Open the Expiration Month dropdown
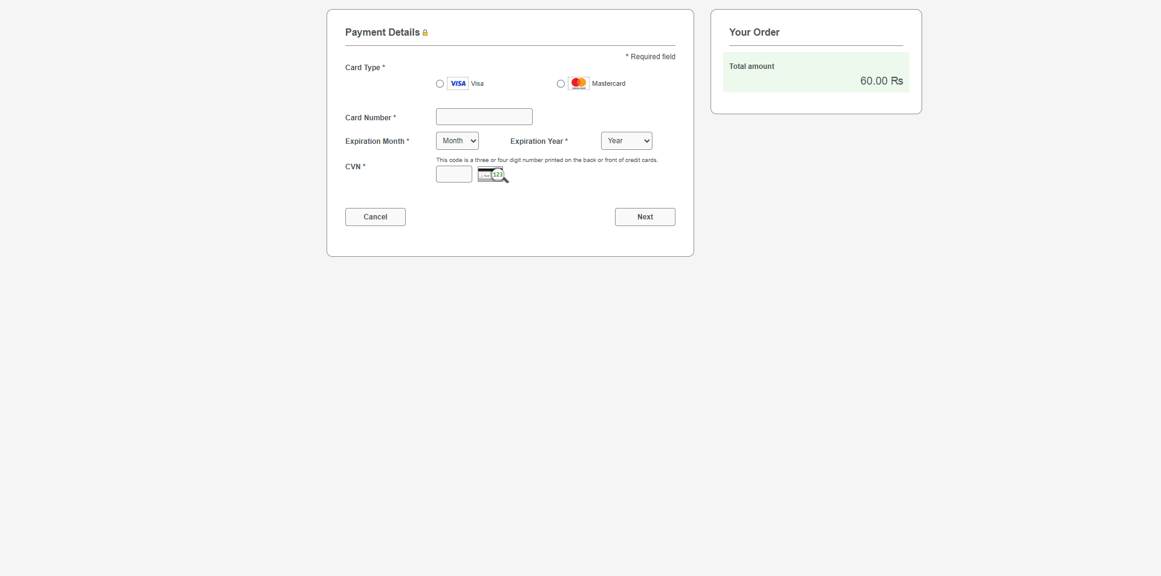Screen dimensions: 1161x576 tap(457, 141)
